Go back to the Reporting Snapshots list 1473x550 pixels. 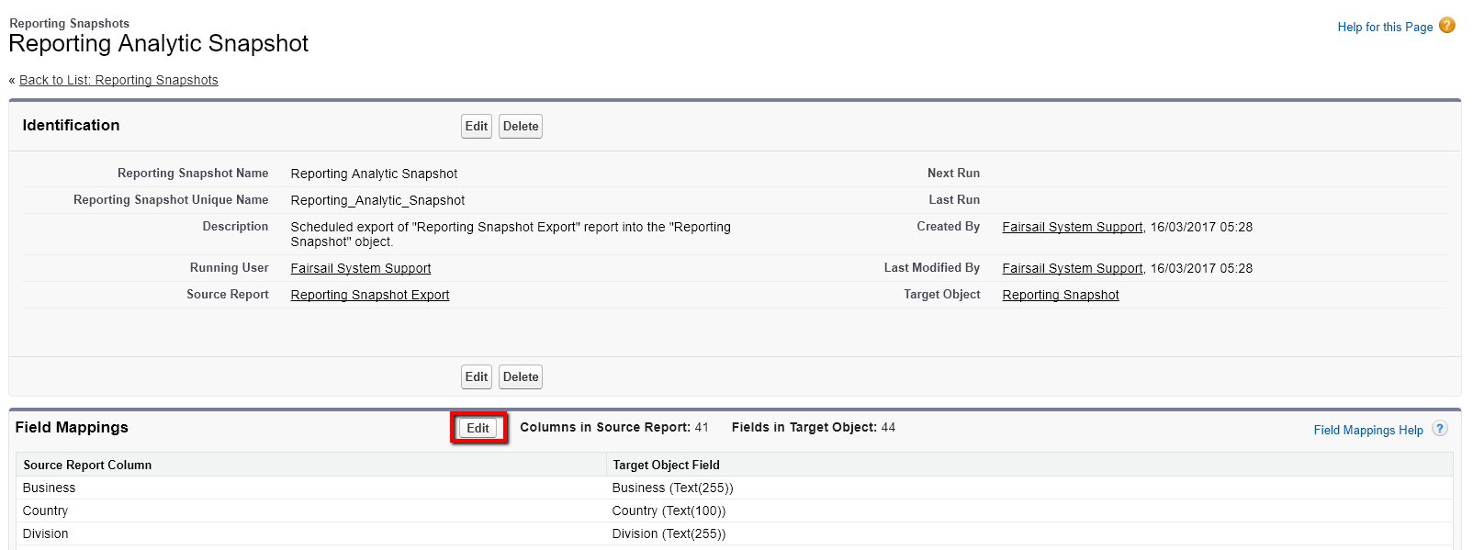[118, 80]
